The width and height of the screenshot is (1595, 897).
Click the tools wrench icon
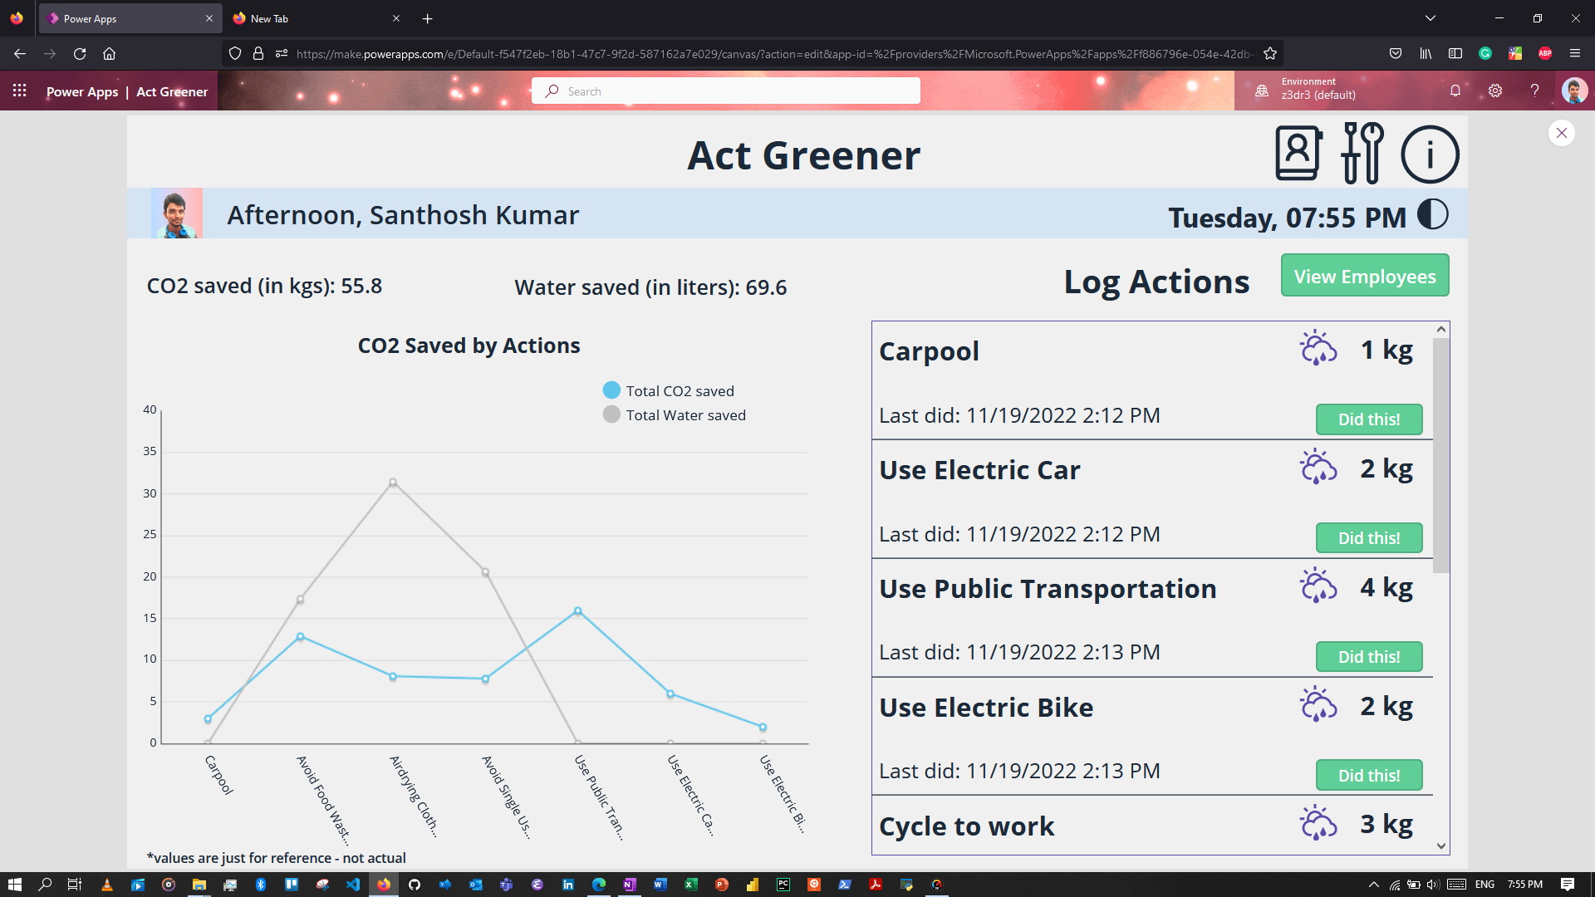1362,154
